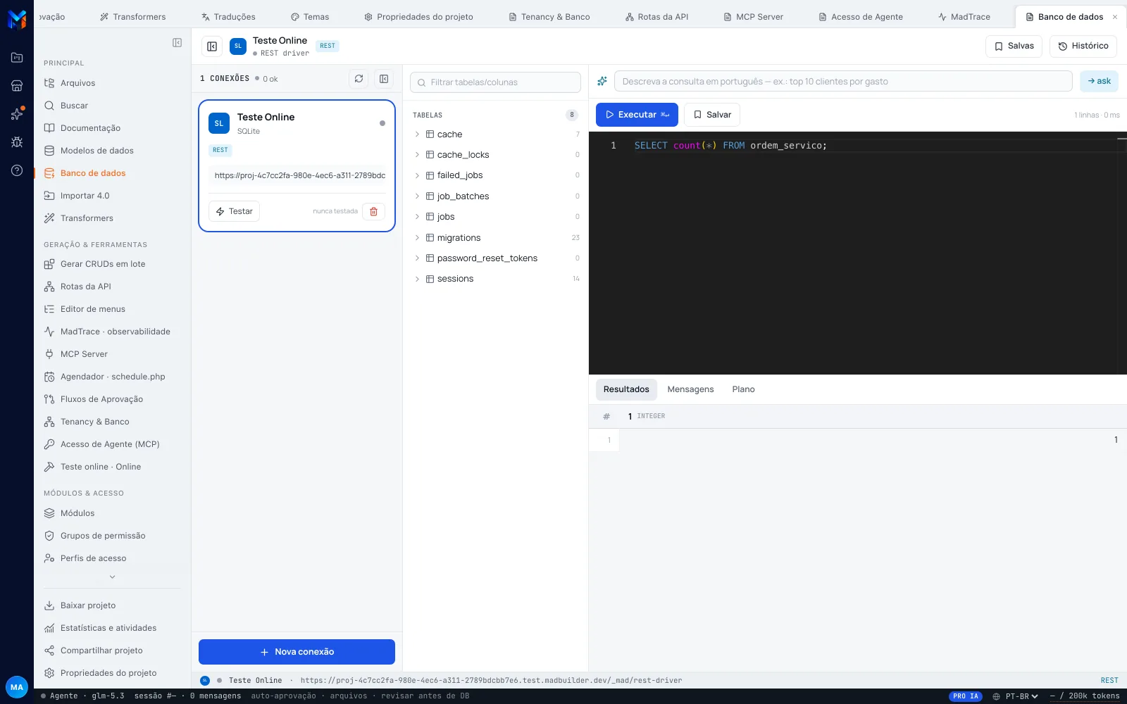Open Grupos de permissão in sidebar
This screenshot has height=704, width=1127.
(103, 536)
